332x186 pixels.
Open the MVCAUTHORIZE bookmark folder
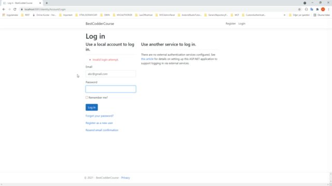click(122, 15)
